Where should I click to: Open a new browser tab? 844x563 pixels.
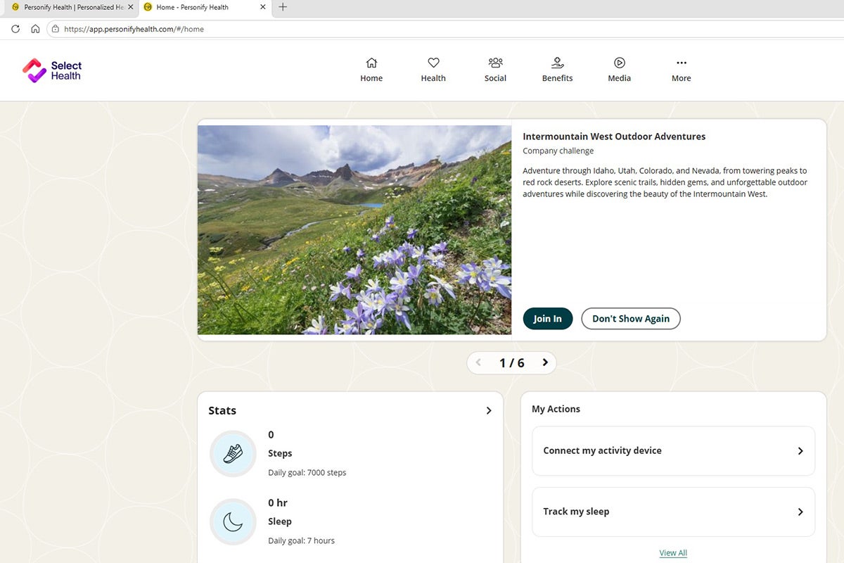[x=282, y=7]
